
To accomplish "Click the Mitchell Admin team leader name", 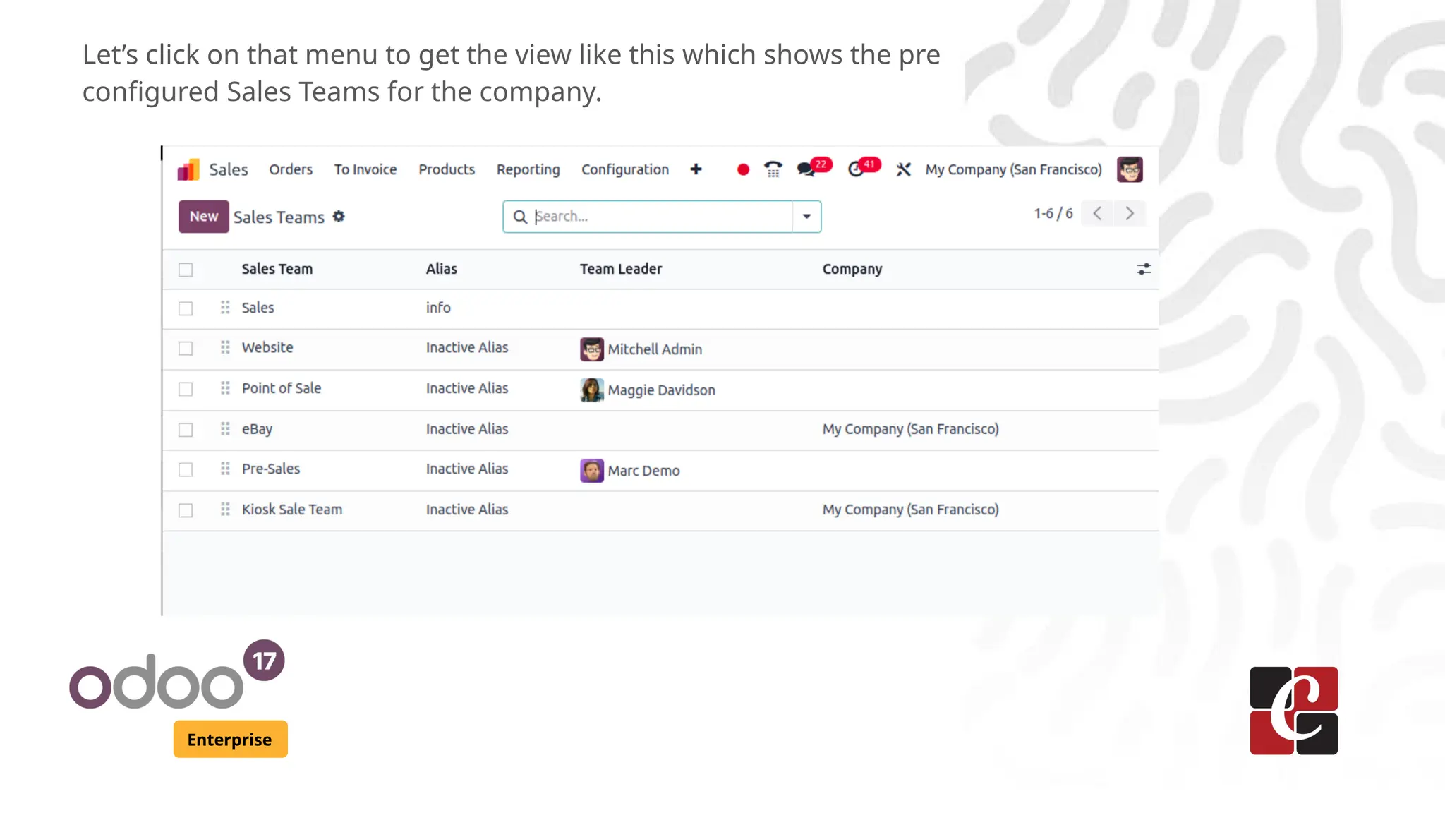I will pyautogui.click(x=655, y=349).
